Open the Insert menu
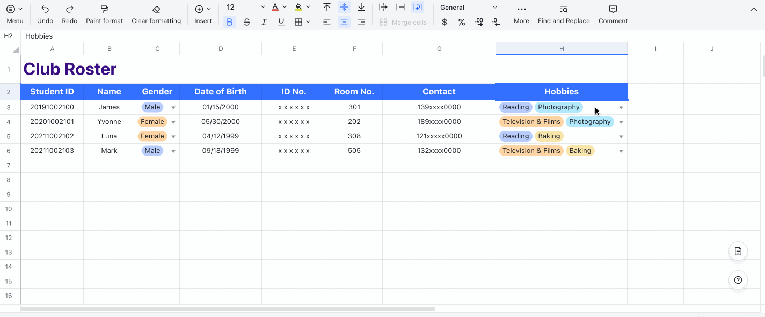The height and width of the screenshot is (317, 765). (x=202, y=10)
